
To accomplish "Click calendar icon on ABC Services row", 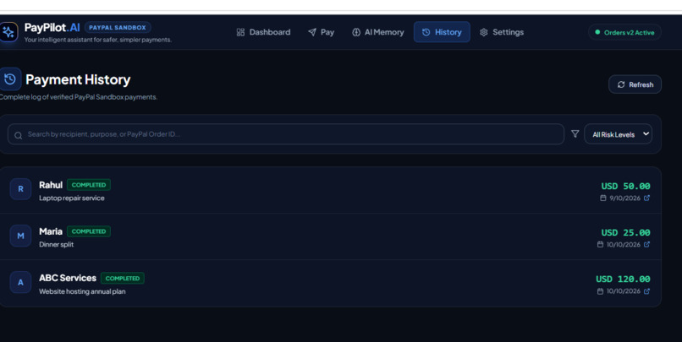I will pyautogui.click(x=600, y=291).
